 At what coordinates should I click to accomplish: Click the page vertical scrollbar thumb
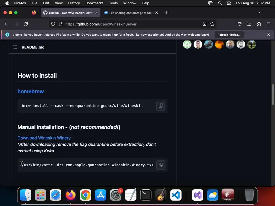pyautogui.click(x=273, y=95)
